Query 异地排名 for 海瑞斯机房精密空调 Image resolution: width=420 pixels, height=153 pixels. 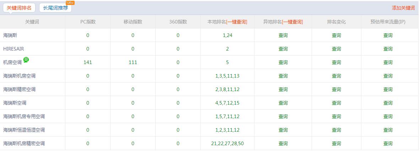point(283,143)
